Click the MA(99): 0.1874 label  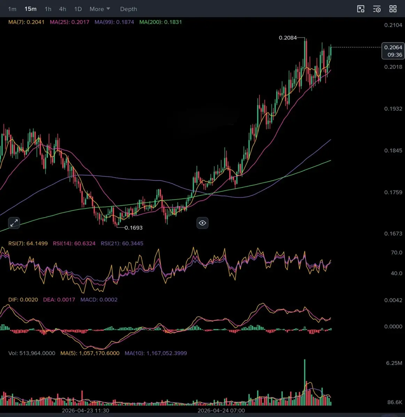pyautogui.click(x=114, y=22)
